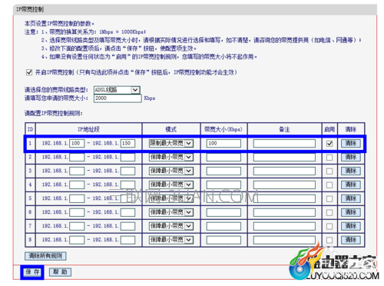384x286 pixels.
Task: Click 清除所有规则 clear all rules button
Action: tap(45, 256)
